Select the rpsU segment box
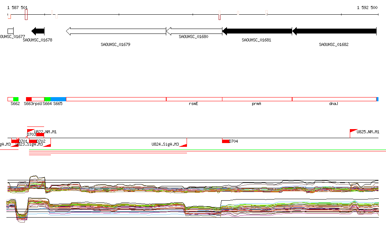 click(38, 99)
